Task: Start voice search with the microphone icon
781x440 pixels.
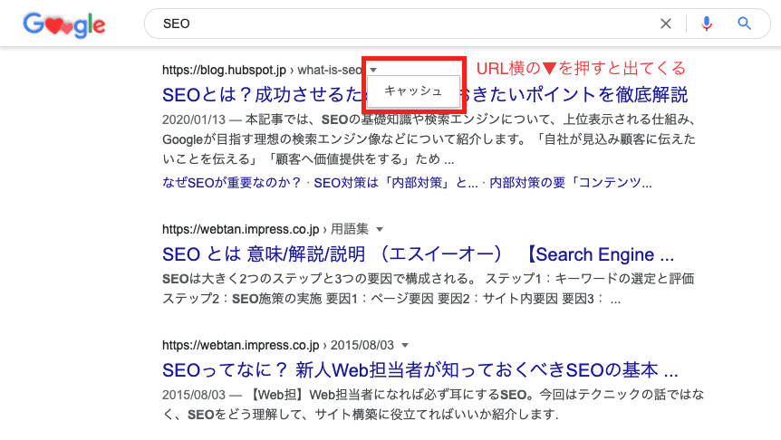Action: (707, 24)
